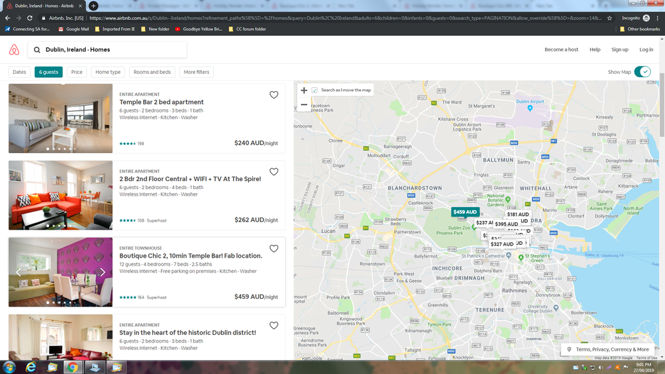Image resolution: width=665 pixels, height=374 pixels.
Task: Heart the Boutique Chic 2 townhouse listing
Action: click(274, 249)
